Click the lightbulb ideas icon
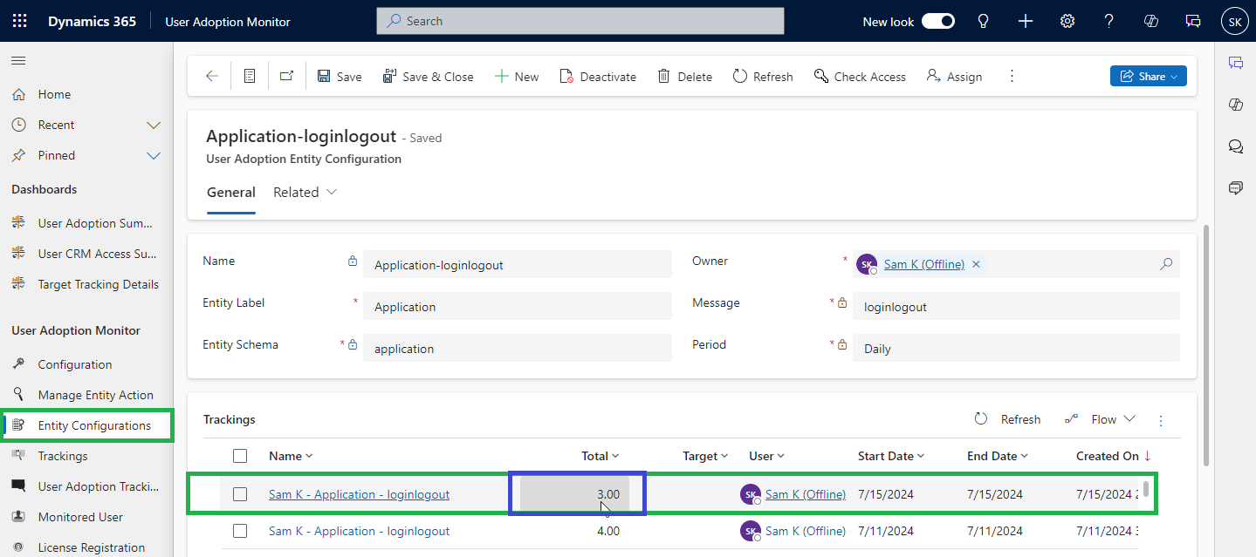The height and width of the screenshot is (557, 1256). [984, 21]
